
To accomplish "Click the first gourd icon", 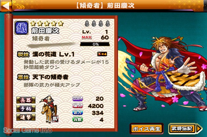I will coord(87,24).
